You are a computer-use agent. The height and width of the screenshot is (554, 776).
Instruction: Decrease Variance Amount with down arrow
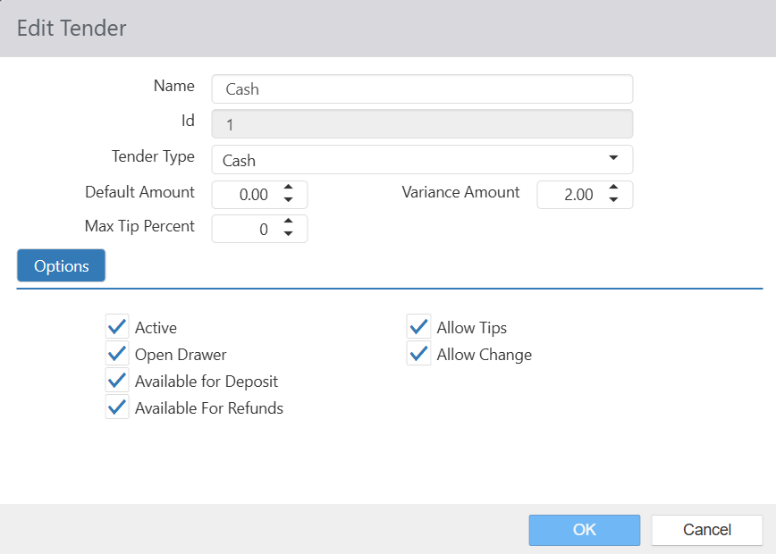613,200
